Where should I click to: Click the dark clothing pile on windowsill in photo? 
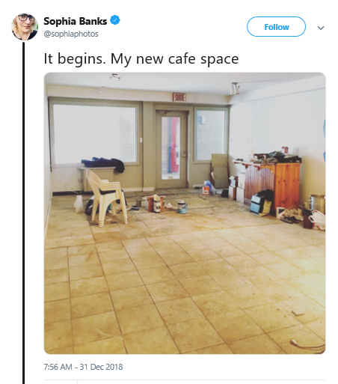(103, 163)
